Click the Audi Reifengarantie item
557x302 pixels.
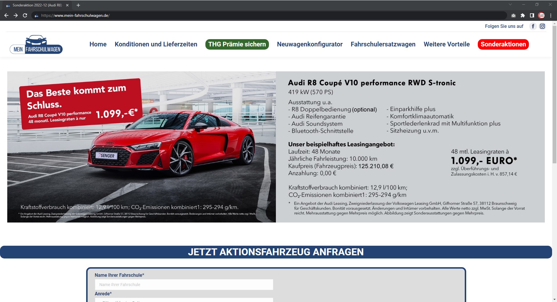317,117
